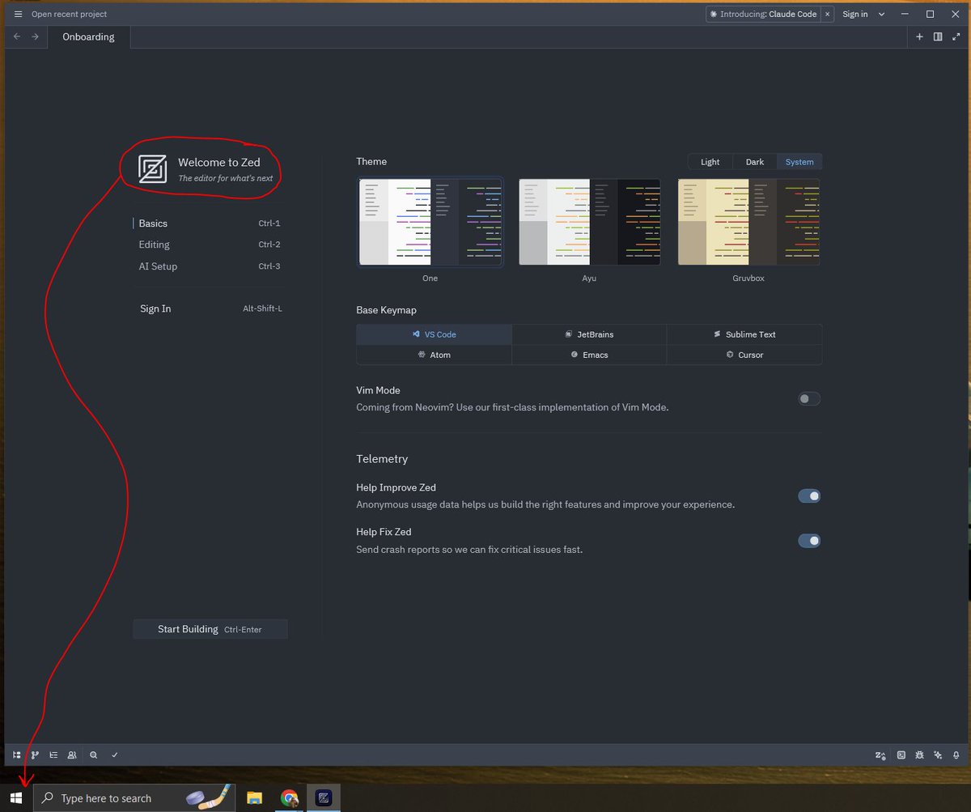Select the Ayu theme preview
Viewport: 971px width, 812px height.
(589, 222)
